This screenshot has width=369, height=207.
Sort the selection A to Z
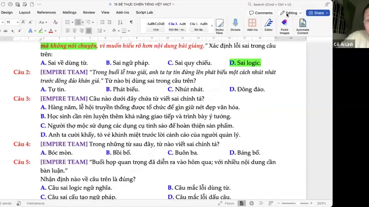(120, 22)
